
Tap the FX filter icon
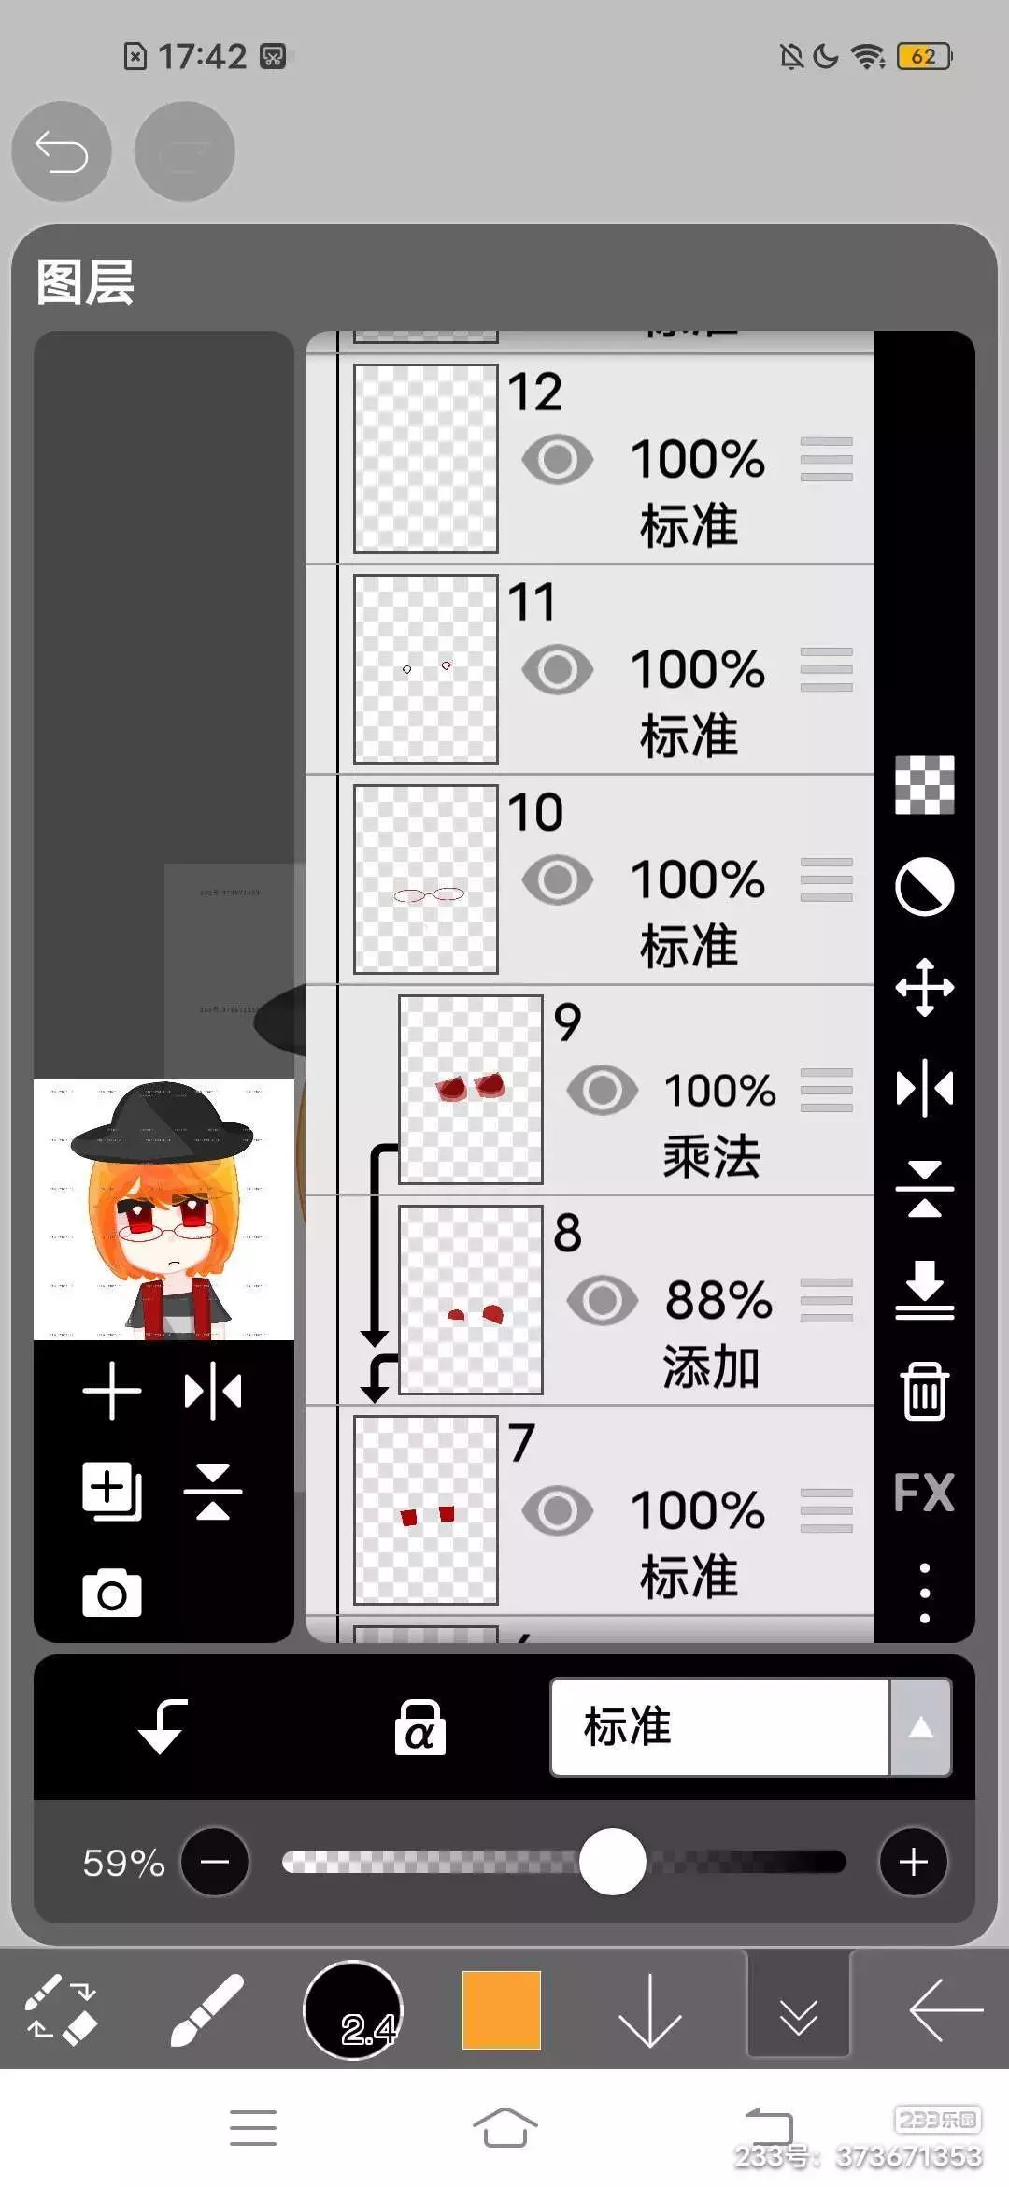[x=924, y=1492]
